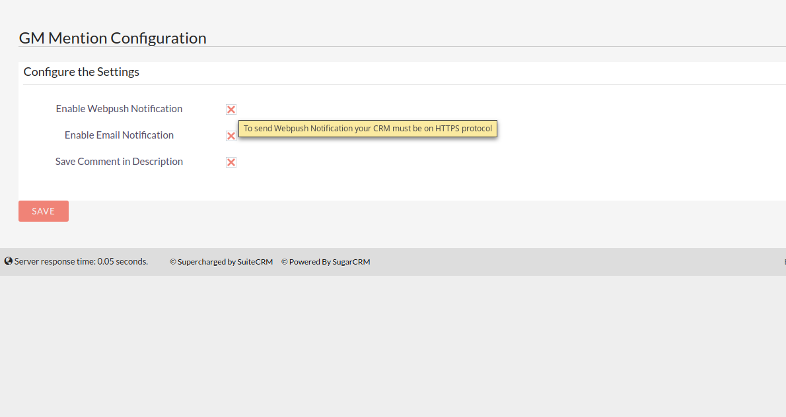Image resolution: width=786 pixels, height=417 pixels.
Task: Click the globe icon beside server response time
Action: (x=9, y=261)
